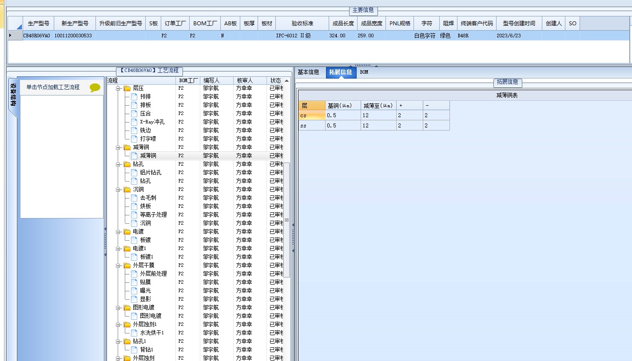Image resolution: width=632 pixels, height=361 pixels.
Task: Click the folder icon next to 沉铜
Action: tap(127, 190)
